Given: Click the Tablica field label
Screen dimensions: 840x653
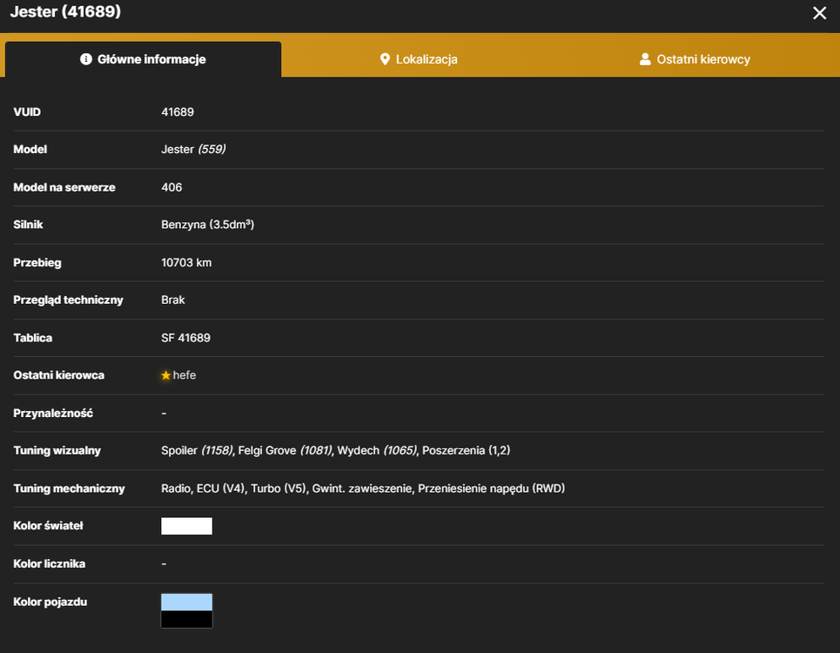Looking at the screenshot, I should [33, 338].
